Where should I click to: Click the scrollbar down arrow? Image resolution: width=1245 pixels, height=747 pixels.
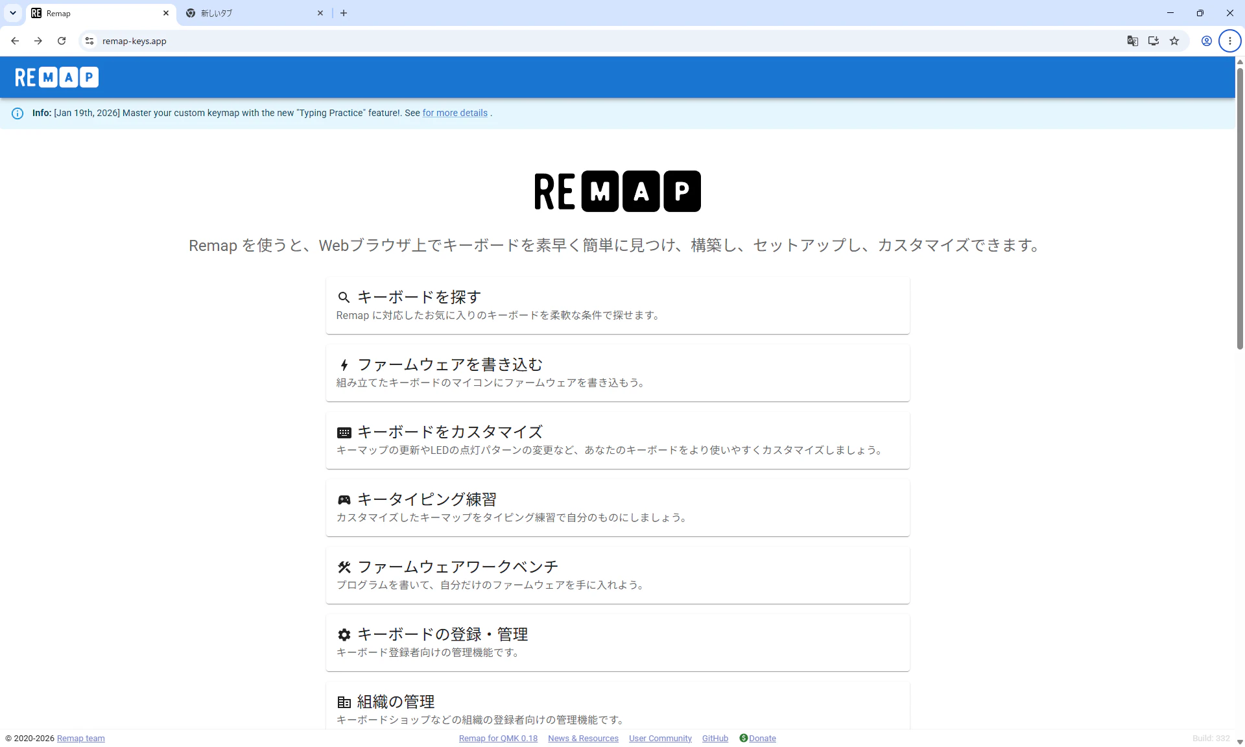point(1240,742)
